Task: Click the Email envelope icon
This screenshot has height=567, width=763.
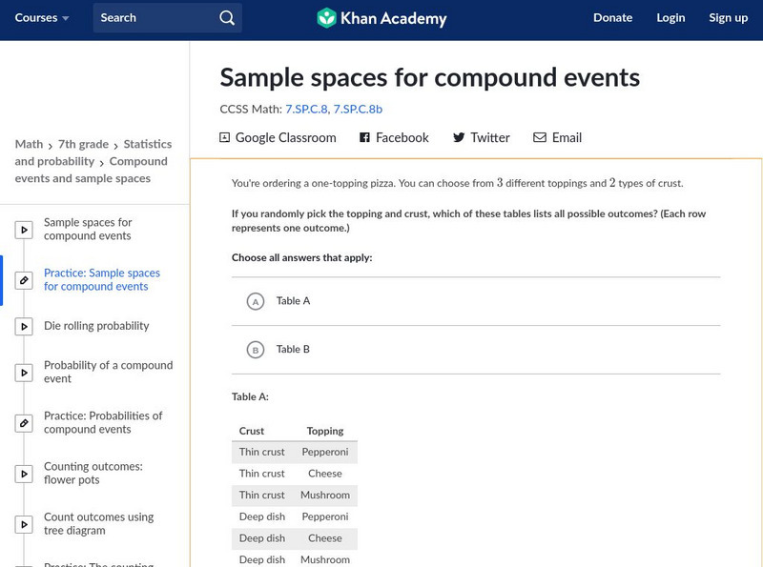Action: click(540, 137)
